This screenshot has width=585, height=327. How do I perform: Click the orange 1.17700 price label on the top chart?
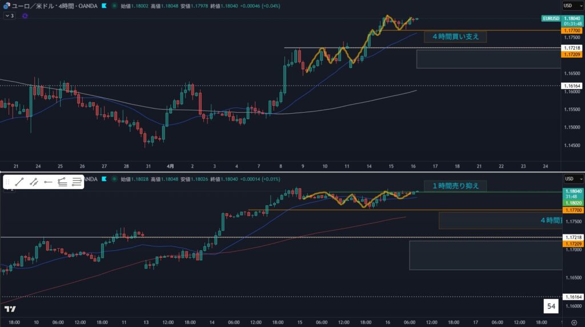click(572, 30)
